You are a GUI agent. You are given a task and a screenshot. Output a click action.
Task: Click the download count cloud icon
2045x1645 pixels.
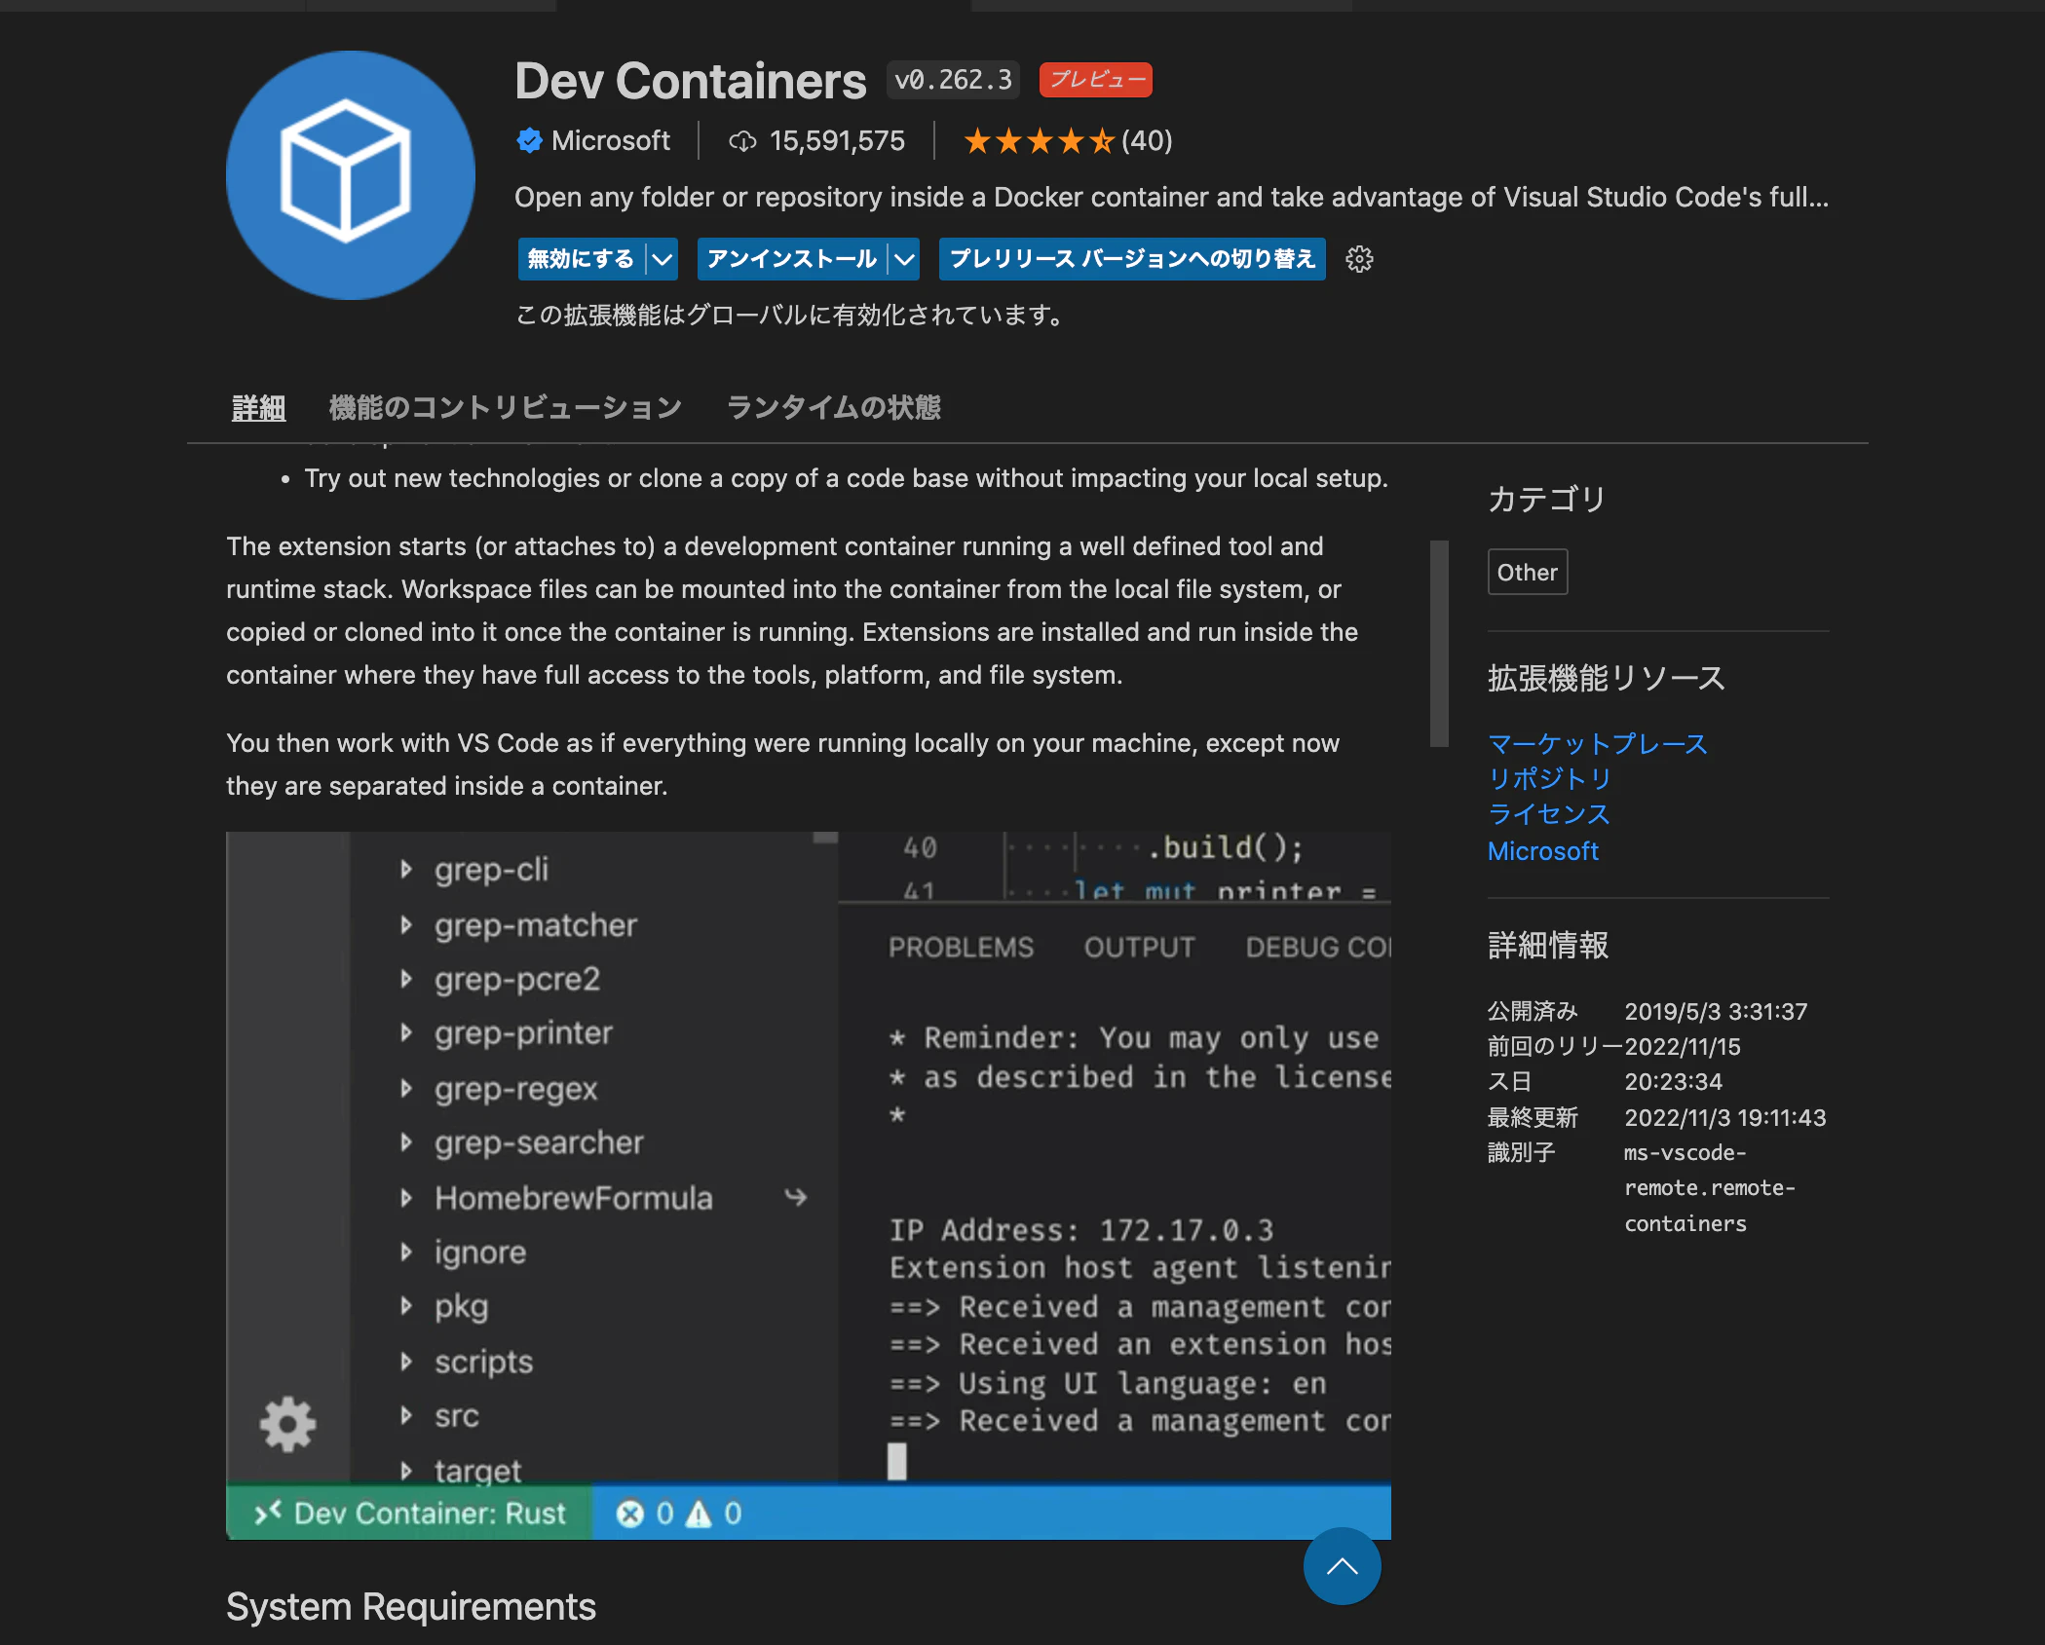point(742,141)
